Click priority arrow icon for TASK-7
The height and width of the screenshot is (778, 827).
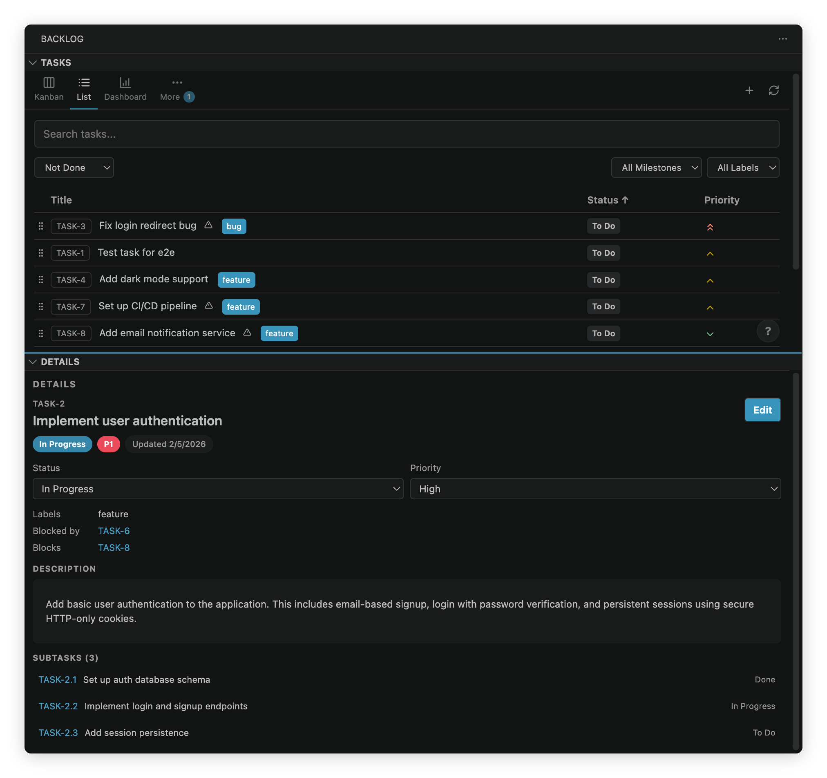coord(710,308)
